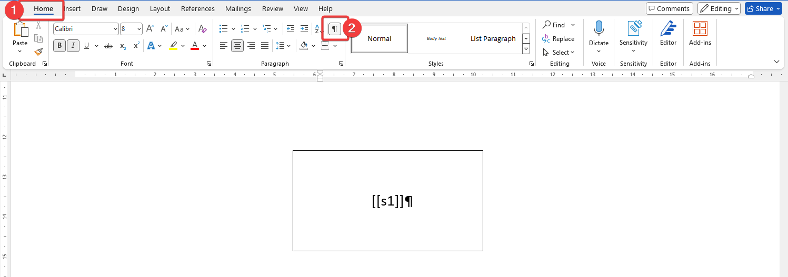Viewport: 788px width, 277px height.
Task: Click Replace in the Editing group
Action: click(x=558, y=39)
